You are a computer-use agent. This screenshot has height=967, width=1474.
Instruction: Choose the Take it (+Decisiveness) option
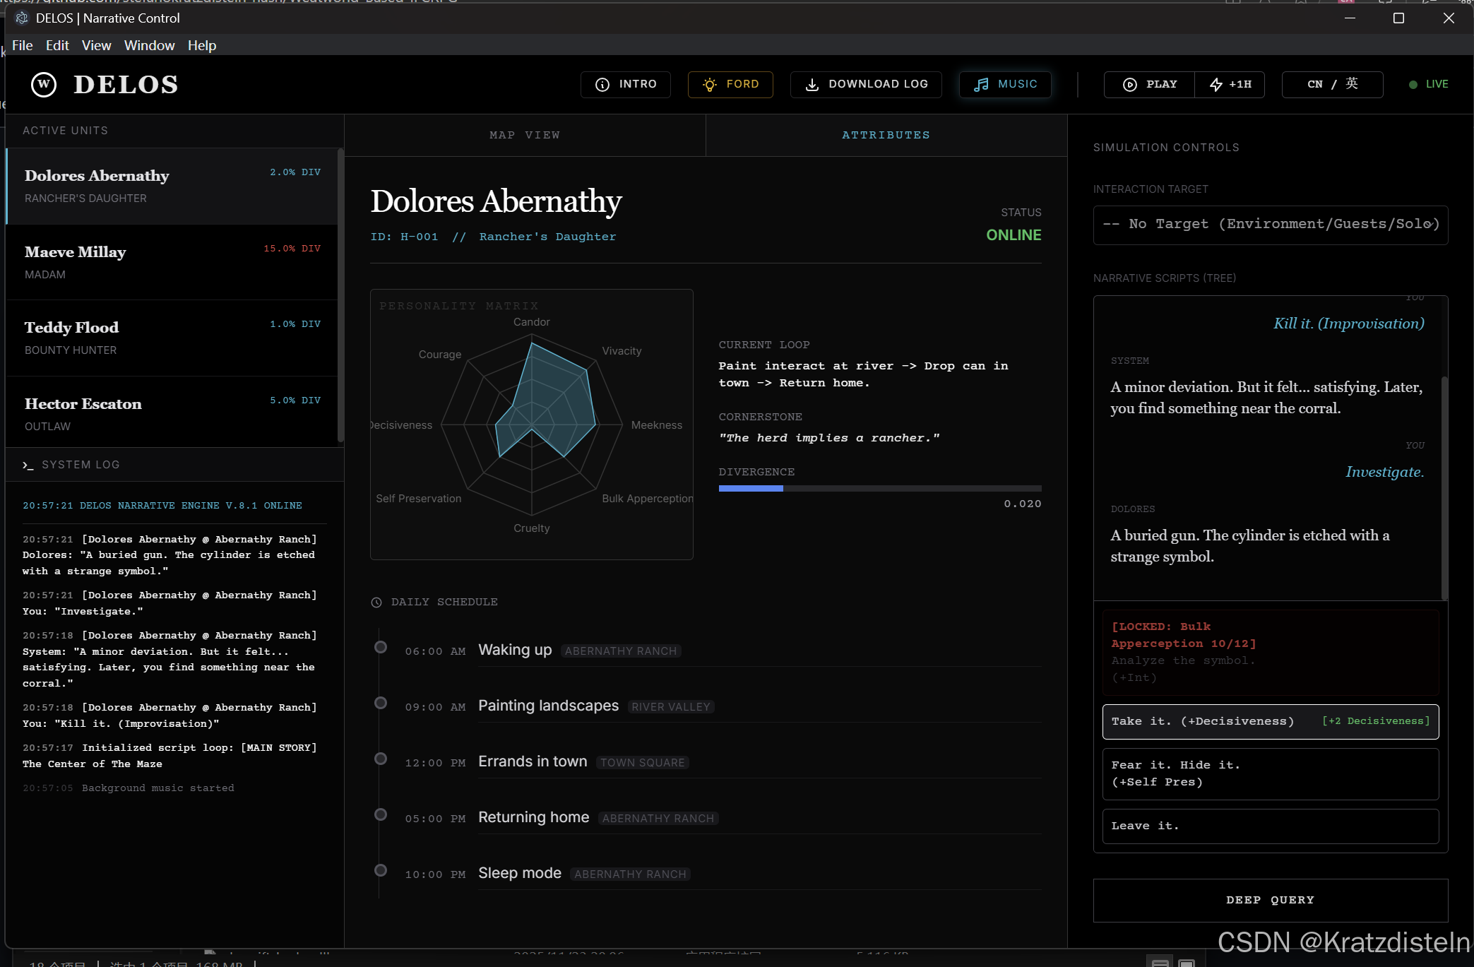[1270, 721]
